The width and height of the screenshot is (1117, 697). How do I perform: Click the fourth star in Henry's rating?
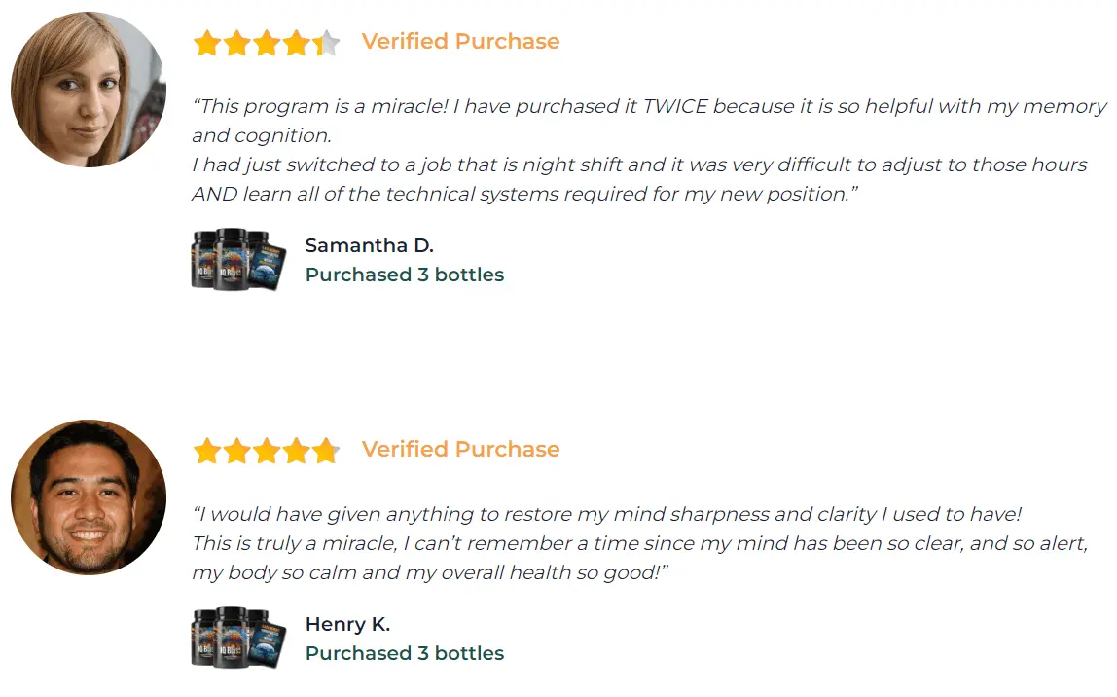click(297, 451)
